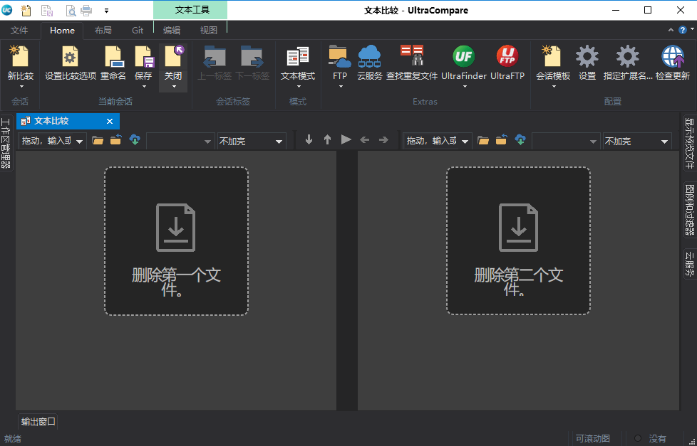Open the right pane 不加亮 dropdown
This screenshot has width=697, height=446.
pyautogui.click(x=636, y=140)
